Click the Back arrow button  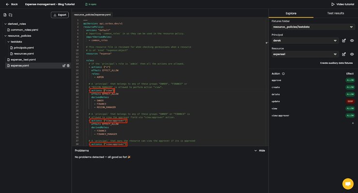(x=12, y=4)
